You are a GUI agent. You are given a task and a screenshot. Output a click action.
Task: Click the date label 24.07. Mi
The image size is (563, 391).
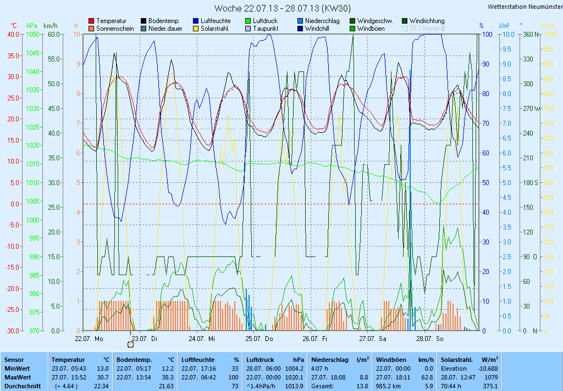pos(201,339)
